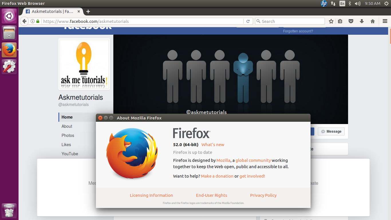Open the Files manager from launcher
391x220 pixels.
pos(9,33)
